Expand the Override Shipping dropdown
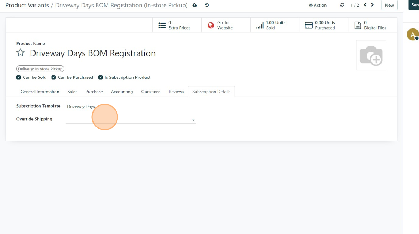This screenshot has height=234, width=419. 193,120
